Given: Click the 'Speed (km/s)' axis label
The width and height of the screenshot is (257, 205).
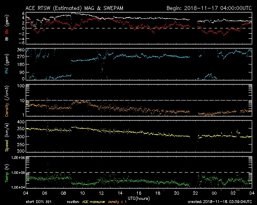Looking at the screenshot, I should pos(7,137).
